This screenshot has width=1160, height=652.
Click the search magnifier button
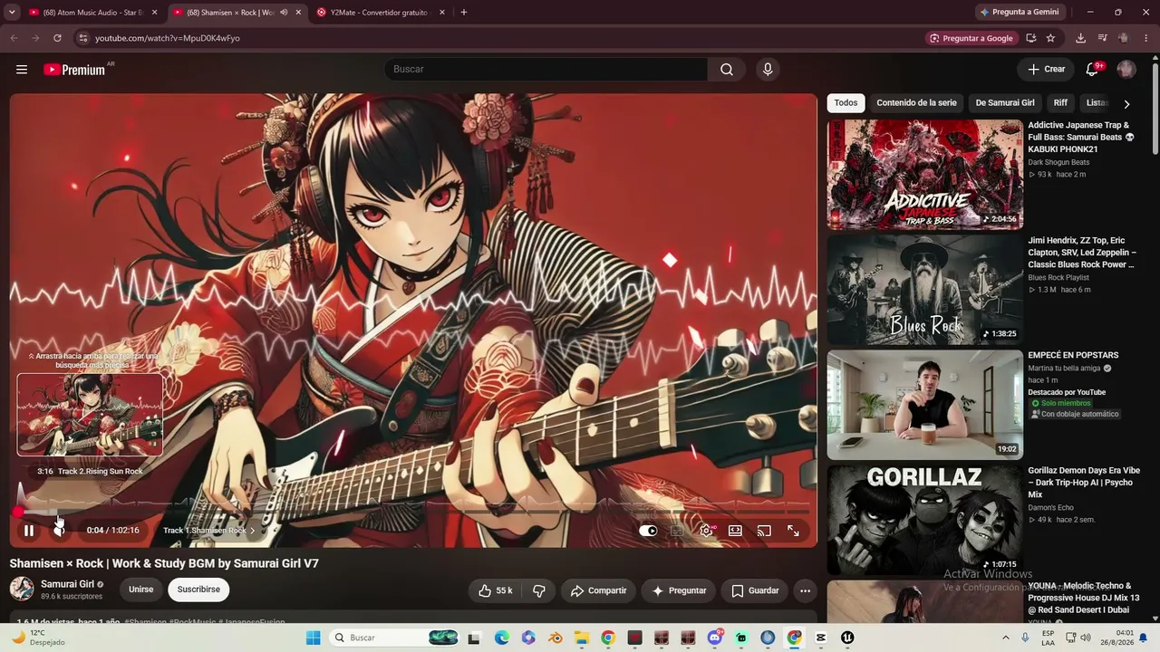727,70
